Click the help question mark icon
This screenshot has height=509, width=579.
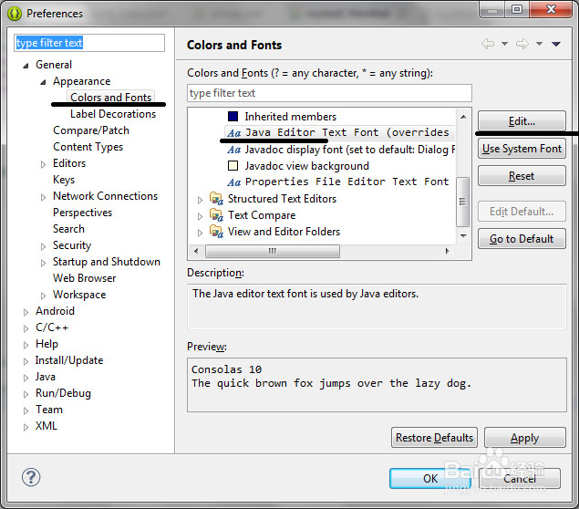[x=31, y=477]
